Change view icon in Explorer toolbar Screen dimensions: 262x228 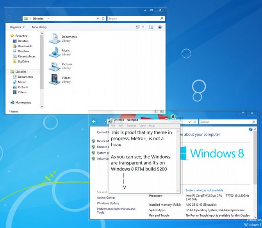(138, 27)
